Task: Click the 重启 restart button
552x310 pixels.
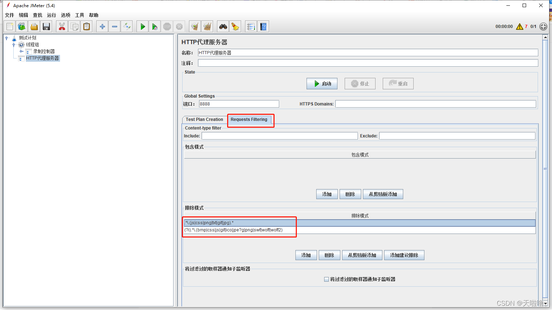Action: pos(398,84)
